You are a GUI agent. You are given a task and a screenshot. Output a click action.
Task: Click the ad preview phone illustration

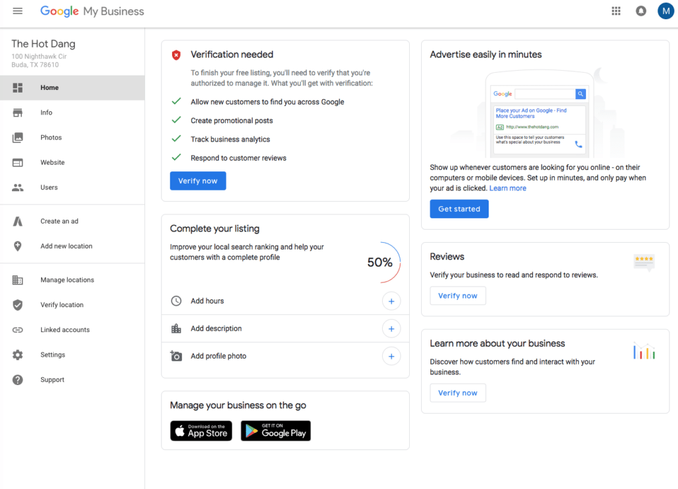[540, 114]
